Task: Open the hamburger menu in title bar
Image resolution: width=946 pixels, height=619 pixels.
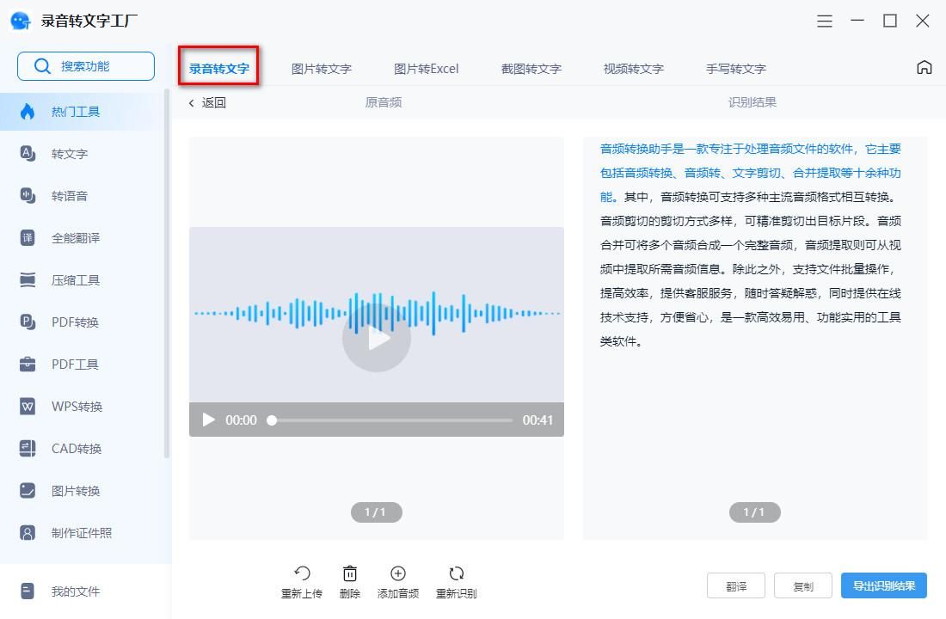Action: (825, 21)
